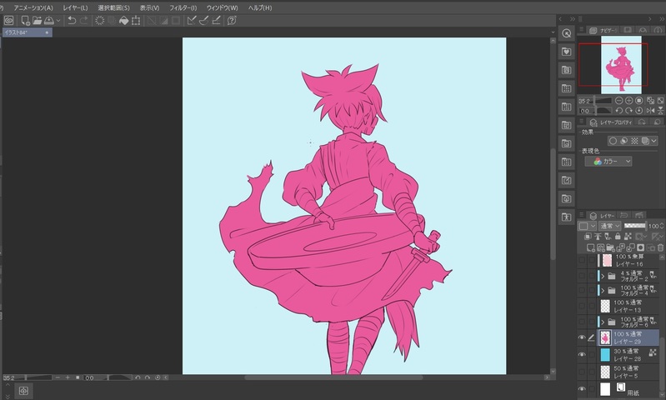666x400 pixels.
Task: Flip canvas horizontally in navigator
Action: 650,110
